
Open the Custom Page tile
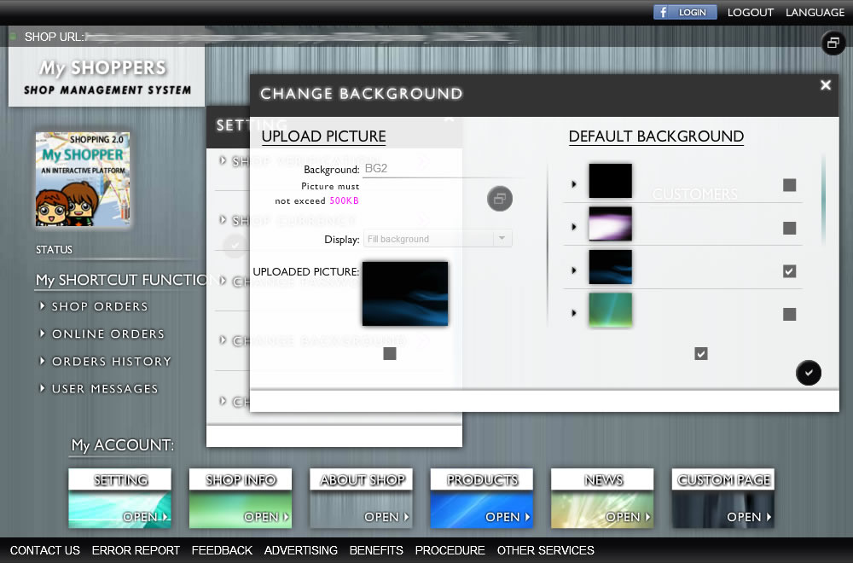click(723, 498)
